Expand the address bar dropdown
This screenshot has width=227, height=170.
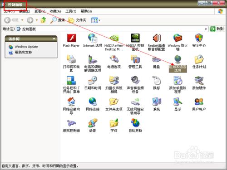pos(206,29)
